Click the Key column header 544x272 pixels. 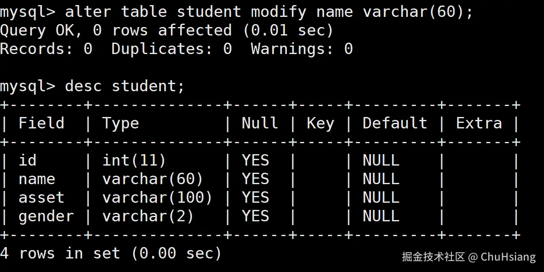[320, 123]
